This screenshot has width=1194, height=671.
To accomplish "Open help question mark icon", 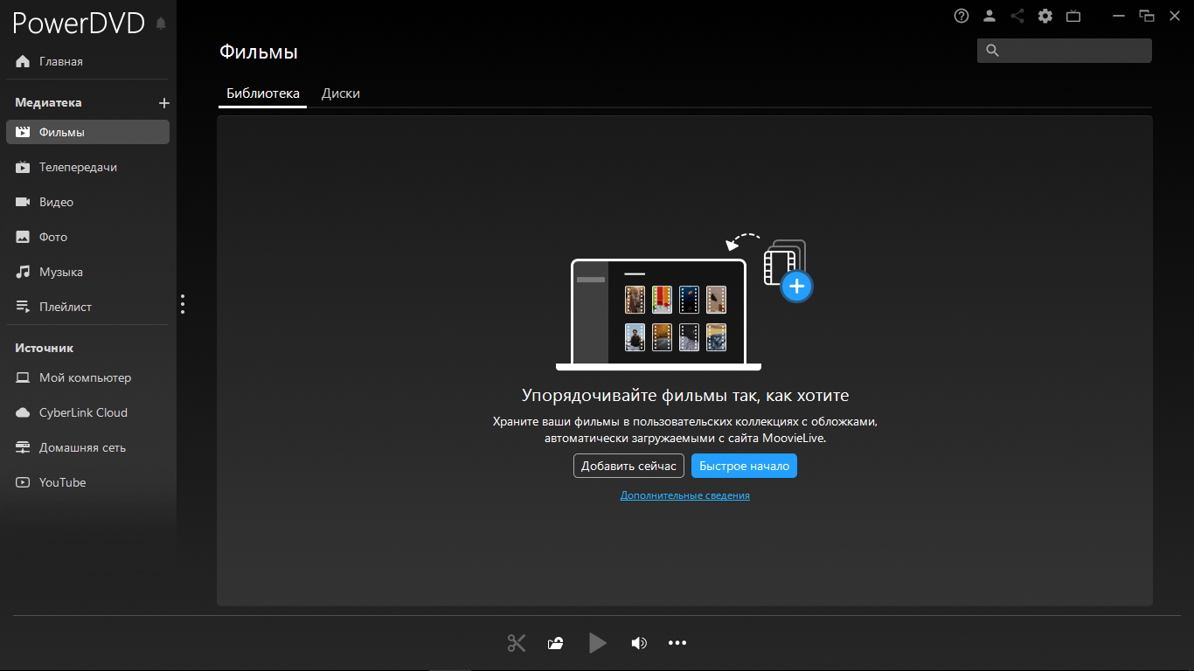I will click(x=961, y=16).
